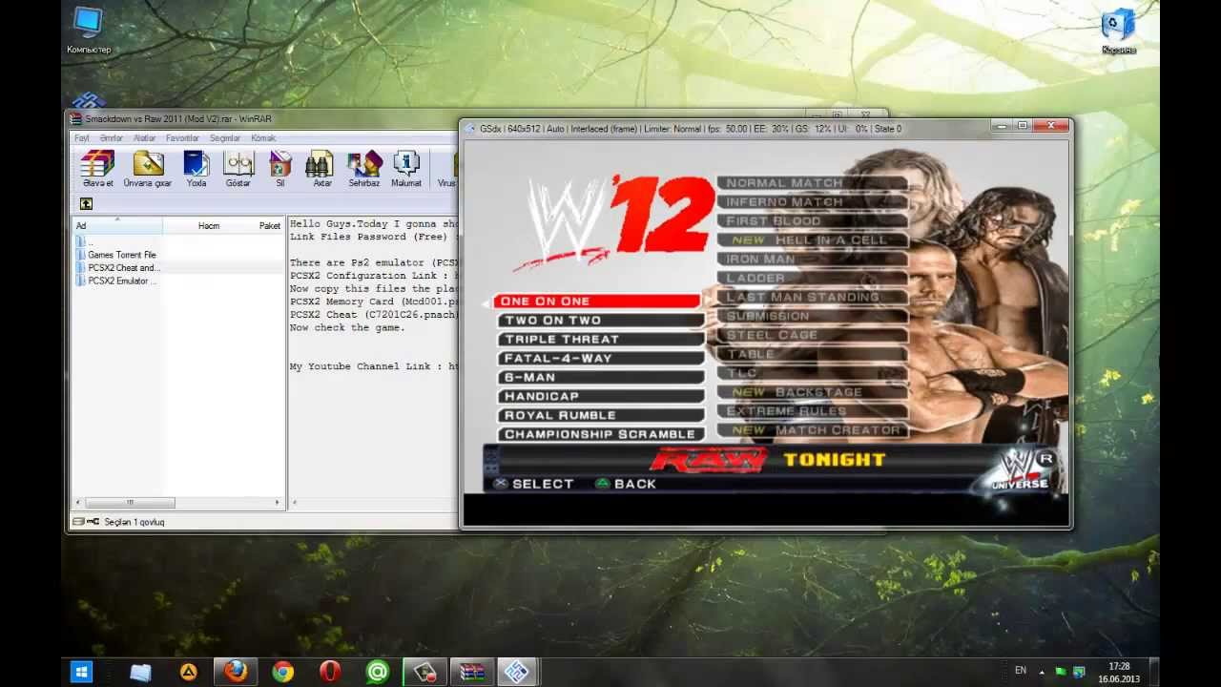1221x687 pixels.
Task: Click the file list scrollbar left arrow
Action: pyautogui.click(x=79, y=503)
